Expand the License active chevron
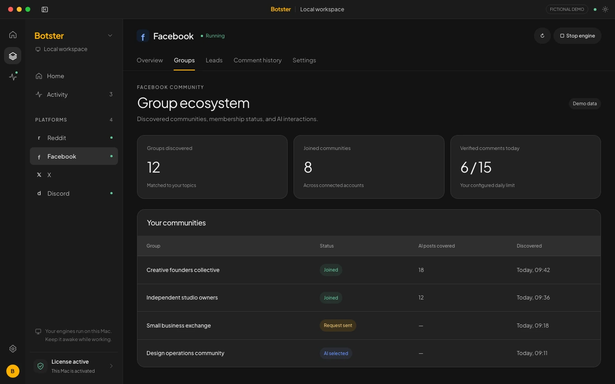Viewport: 615px width, 384px height. pos(111,366)
